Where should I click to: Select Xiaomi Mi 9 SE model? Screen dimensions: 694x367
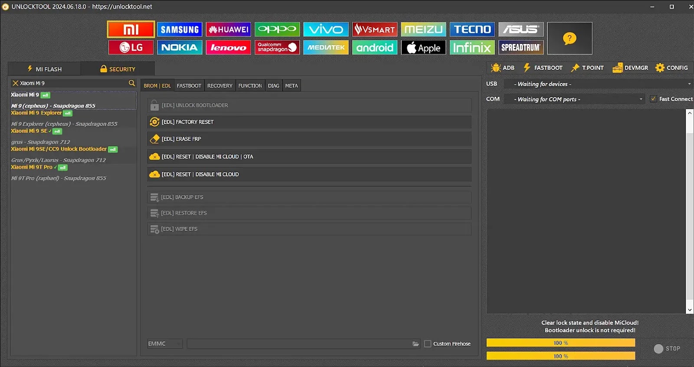[x=73, y=136]
